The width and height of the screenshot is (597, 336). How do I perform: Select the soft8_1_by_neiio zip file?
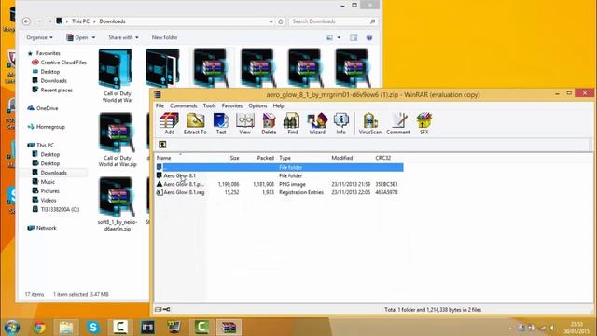(x=118, y=204)
